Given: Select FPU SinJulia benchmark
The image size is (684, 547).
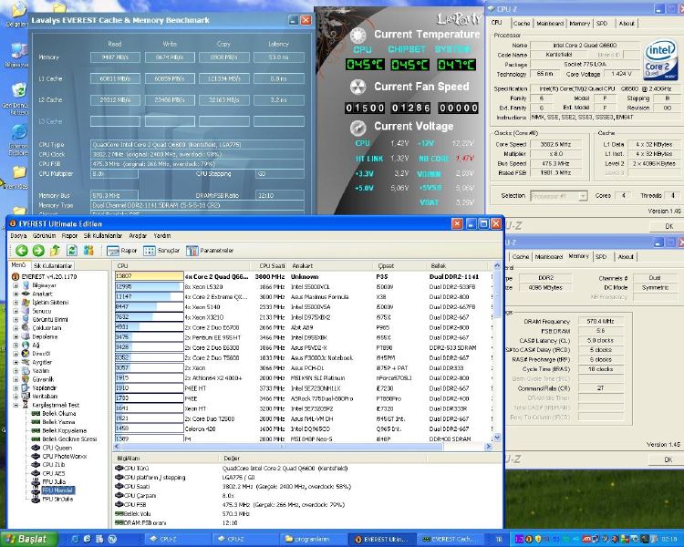Looking at the screenshot, I should tap(57, 499).
